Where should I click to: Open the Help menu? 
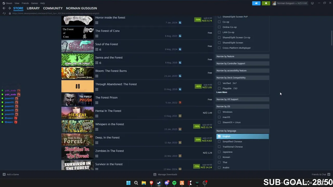(x=42, y=3)
